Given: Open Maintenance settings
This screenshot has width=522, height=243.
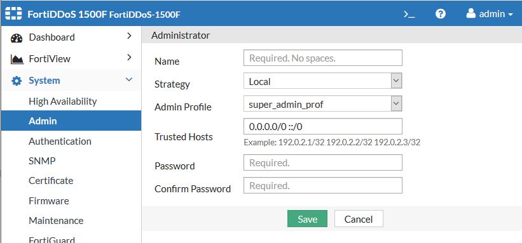Looking at the screenshot, I should pyautogui.click(x=56, y=220).
